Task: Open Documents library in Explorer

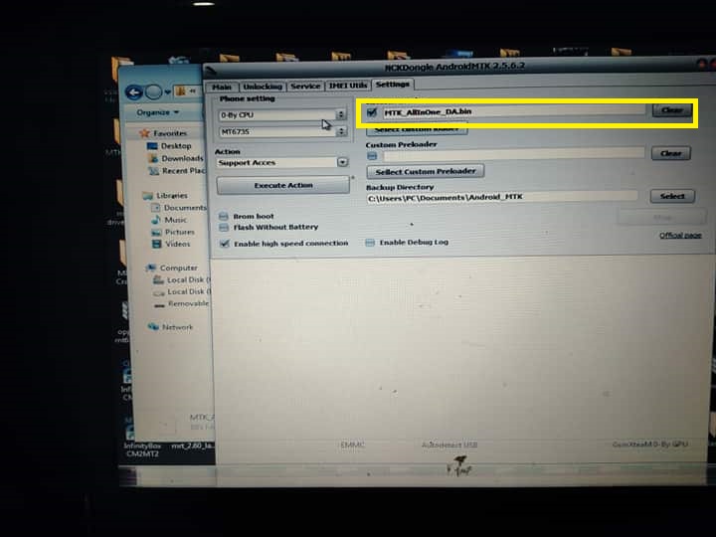Action: [x=185, y=208]
